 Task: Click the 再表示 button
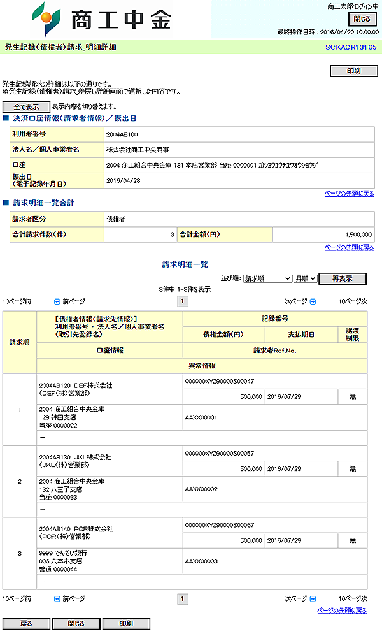tap(343, 278)
